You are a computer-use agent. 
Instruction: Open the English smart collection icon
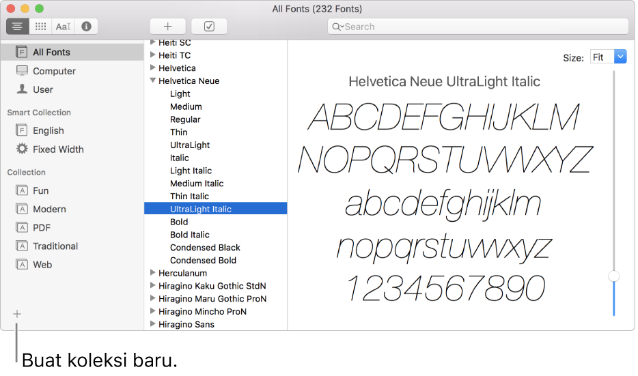point(22,130)
